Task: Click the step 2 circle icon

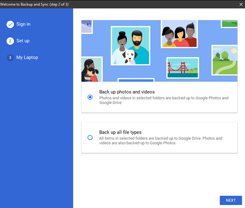Action: (10, 41)
